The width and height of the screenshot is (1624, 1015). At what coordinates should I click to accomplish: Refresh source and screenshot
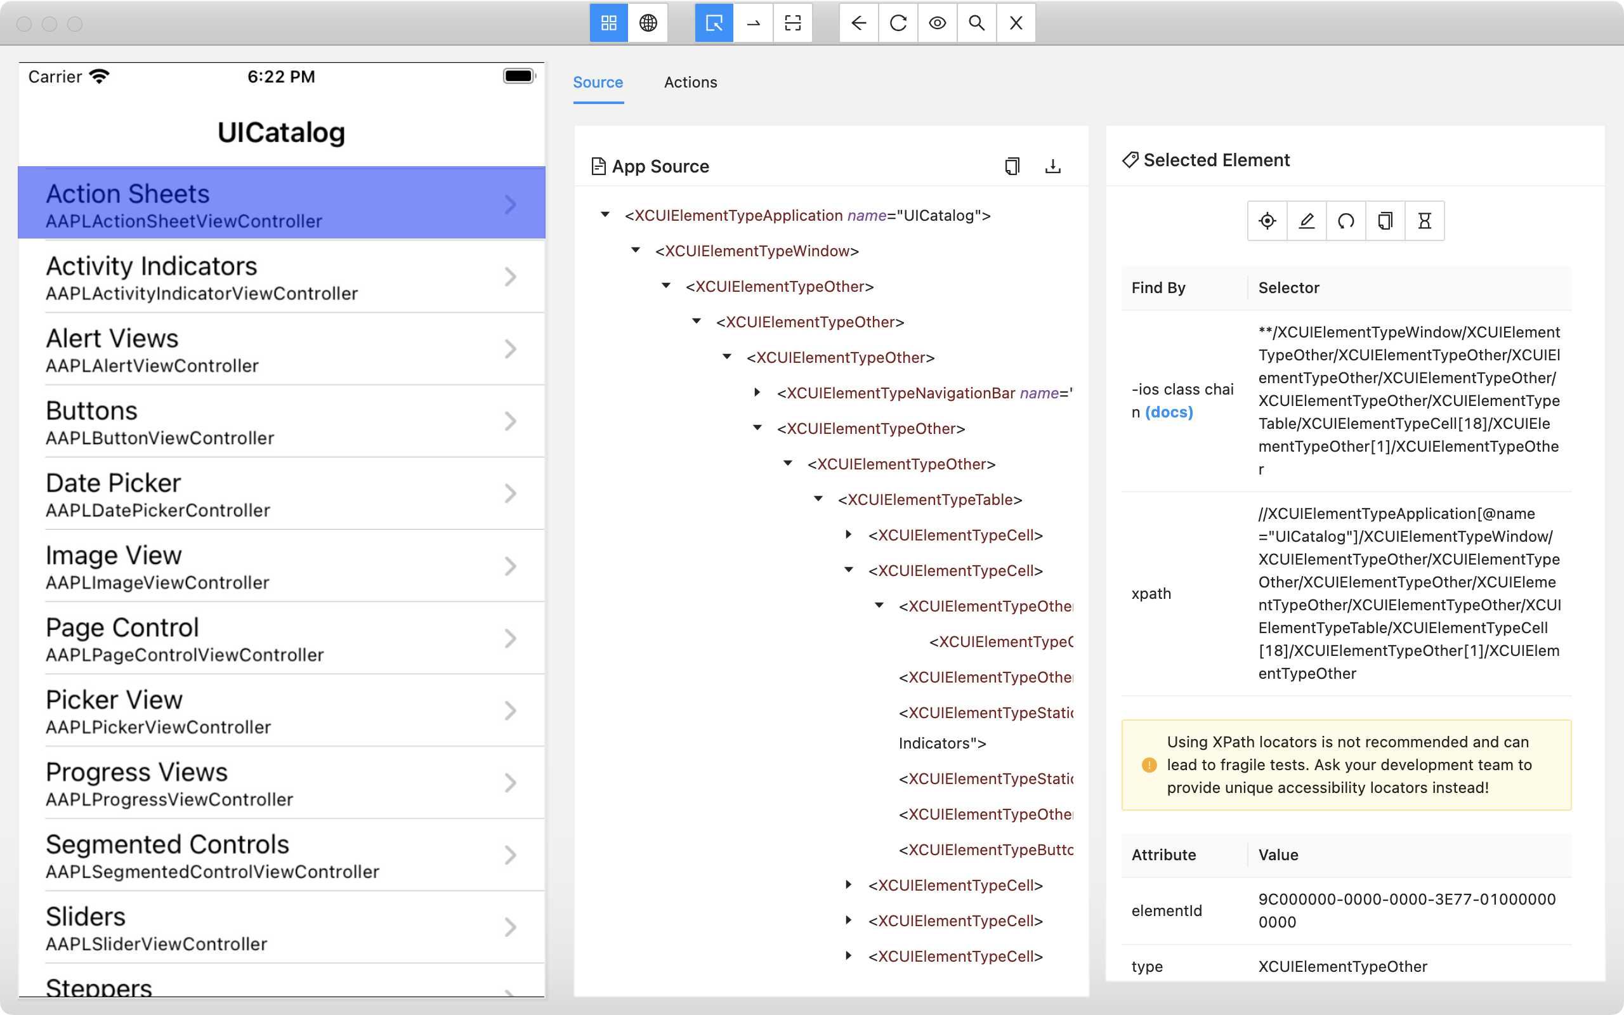(x=898, y=23)
